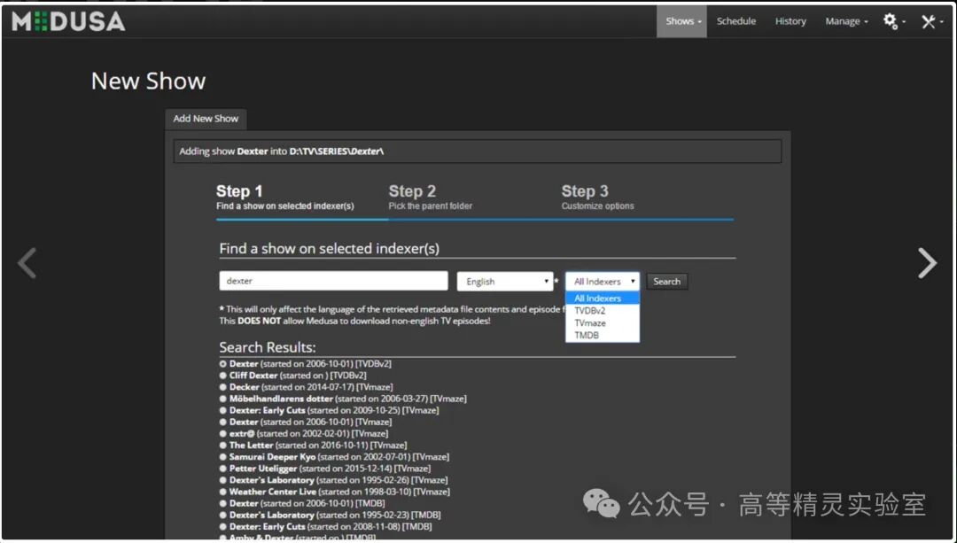Choose TMDB indexer option
This screenshot has height=543, width=957.
(603, 335)
